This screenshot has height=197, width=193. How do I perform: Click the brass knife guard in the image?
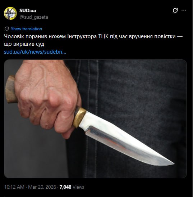click(79, 117)
